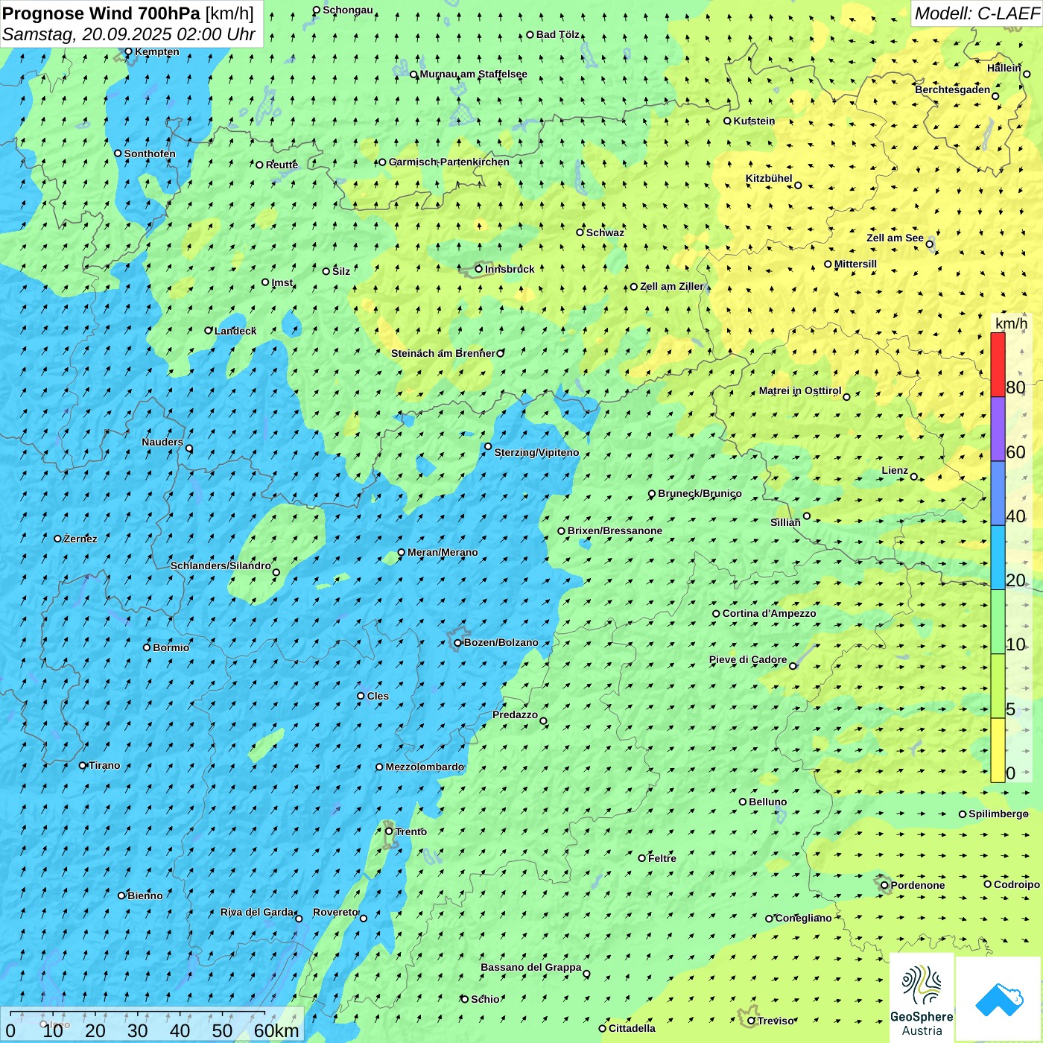Click the Sonthofen town marker
Image resolution: width=1043 pixels, height=1043 pixels.
coord(118,153)
